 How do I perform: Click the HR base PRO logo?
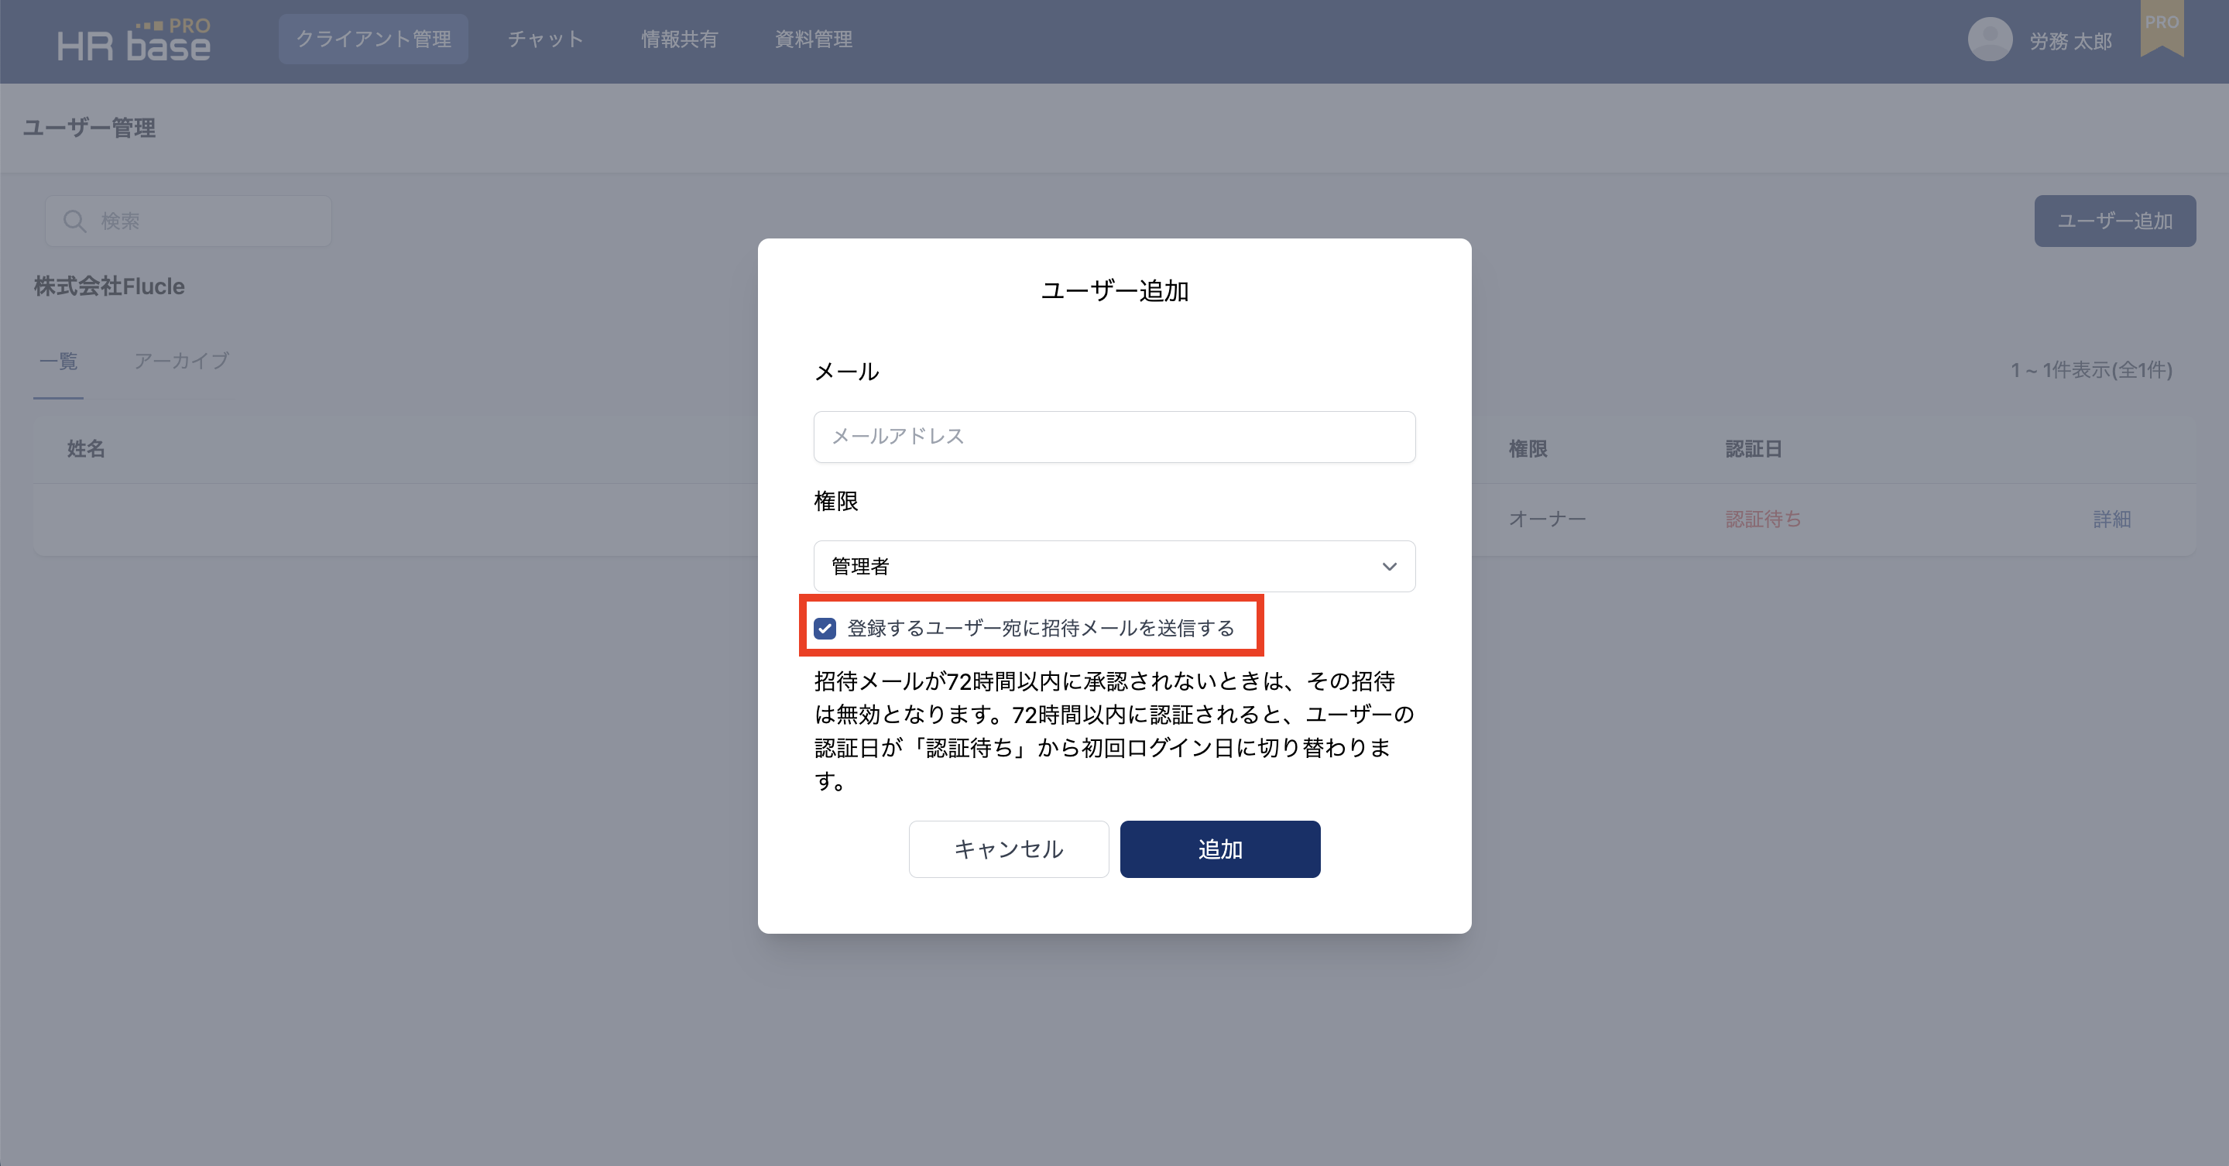click(x=134, y=41)
